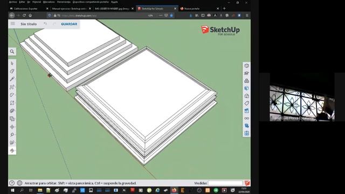Open Windows taskbar search

[22, 190]
